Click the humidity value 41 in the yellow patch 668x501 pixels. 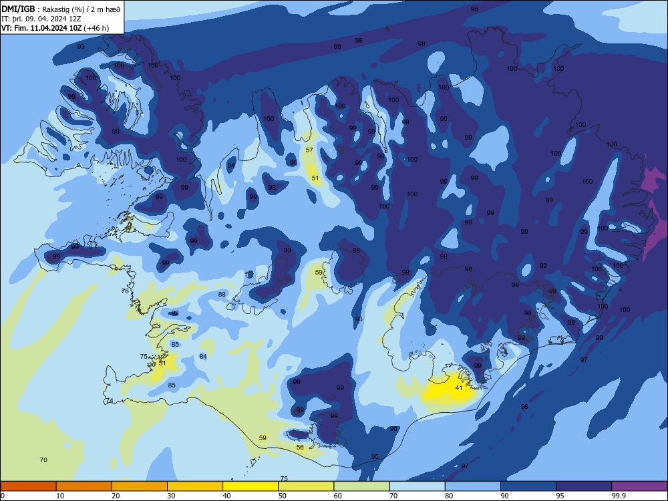tap(459, 387)
